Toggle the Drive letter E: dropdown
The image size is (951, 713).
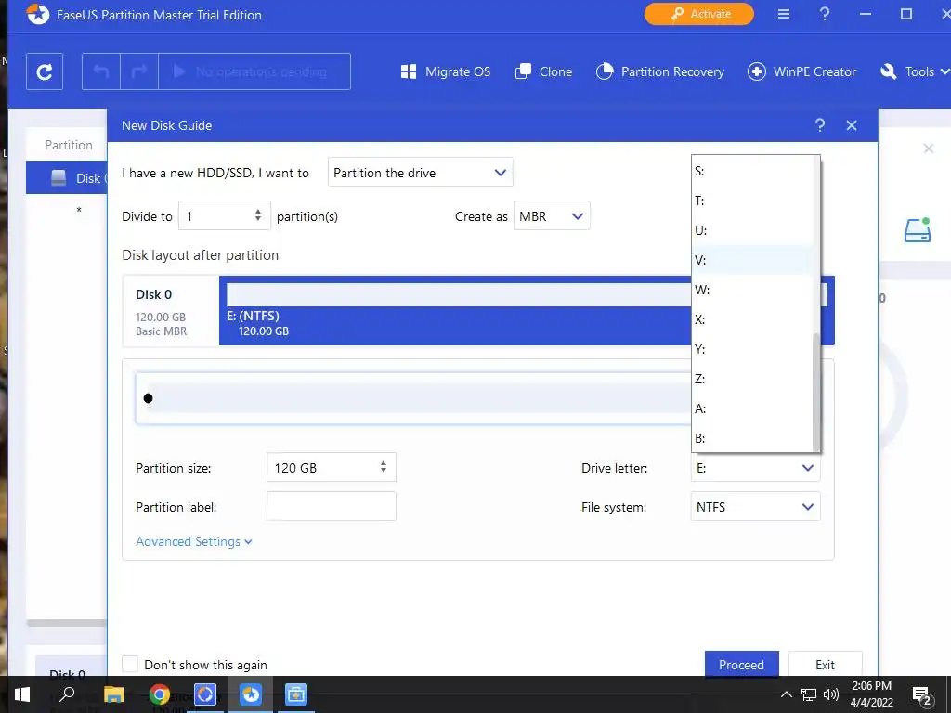click(756, 468)
